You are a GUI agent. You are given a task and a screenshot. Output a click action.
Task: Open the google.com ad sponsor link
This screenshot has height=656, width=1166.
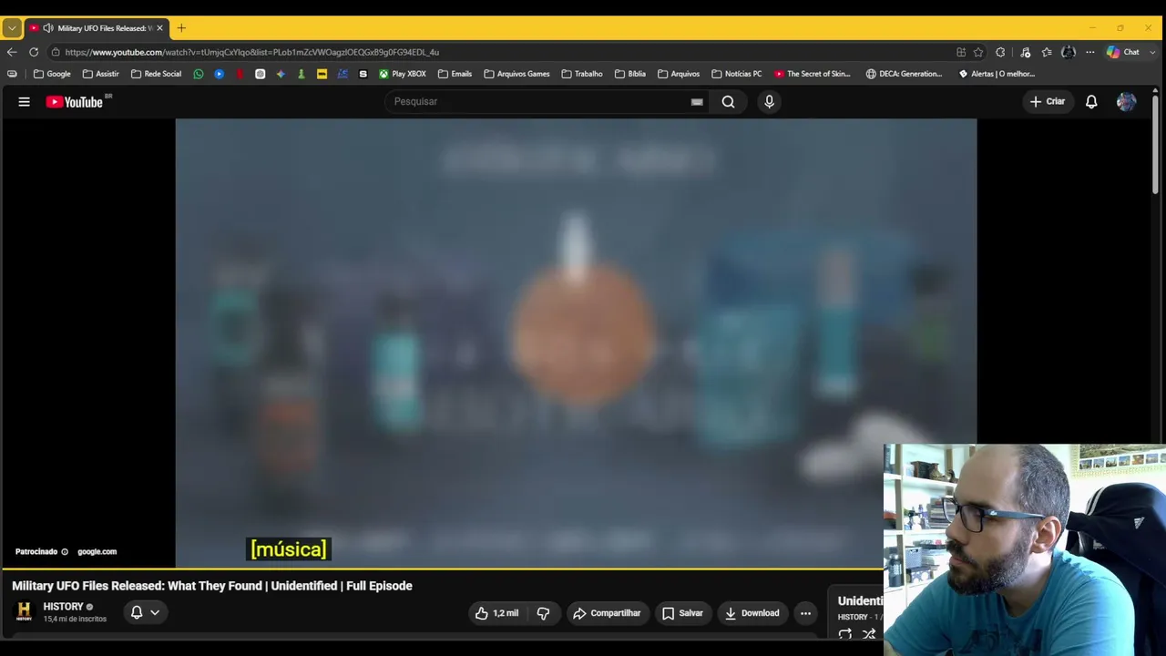[97, 552]
